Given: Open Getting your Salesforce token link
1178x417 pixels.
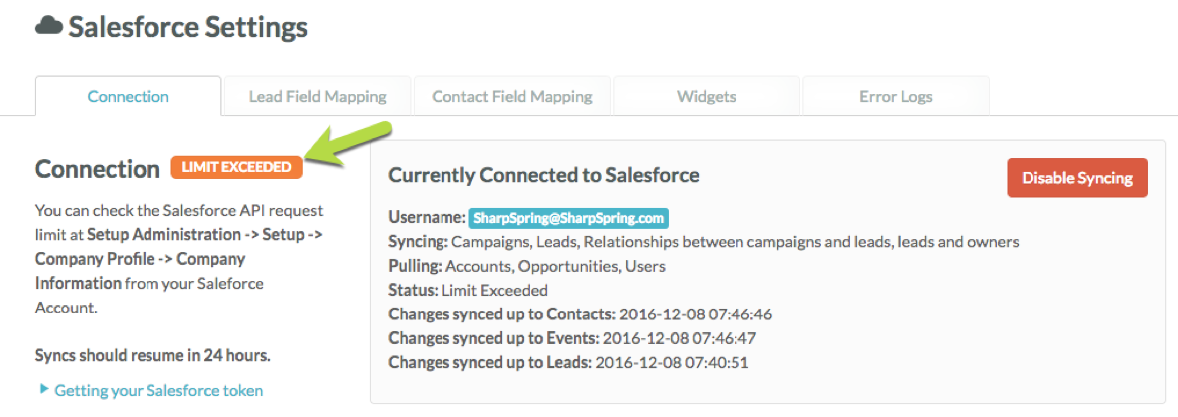Looking at the screenshot, I should [x=158, y=390].
